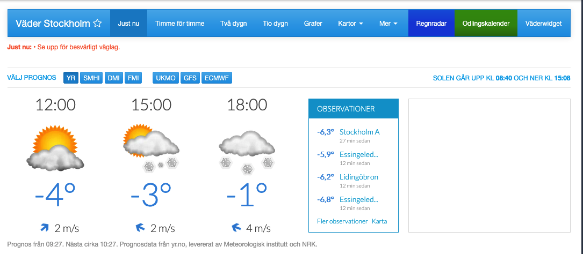
Task: Click the favorite star next to Väder Stockholm
Action: 97,24
